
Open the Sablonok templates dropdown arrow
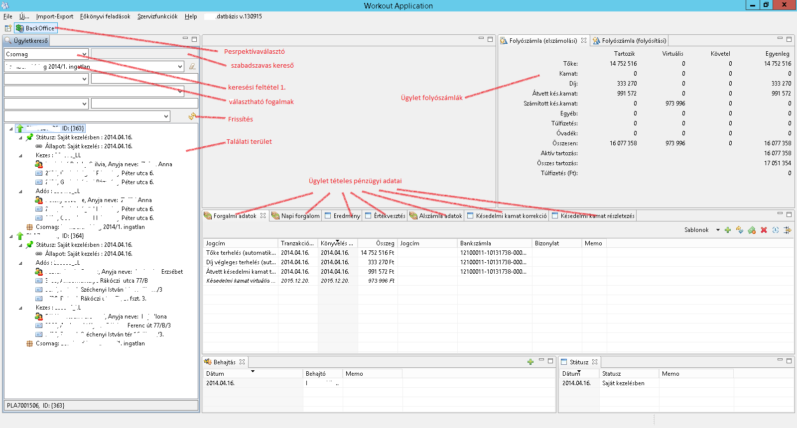point(718,230)
